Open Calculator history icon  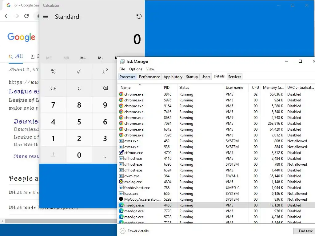[x=139, y=16]
